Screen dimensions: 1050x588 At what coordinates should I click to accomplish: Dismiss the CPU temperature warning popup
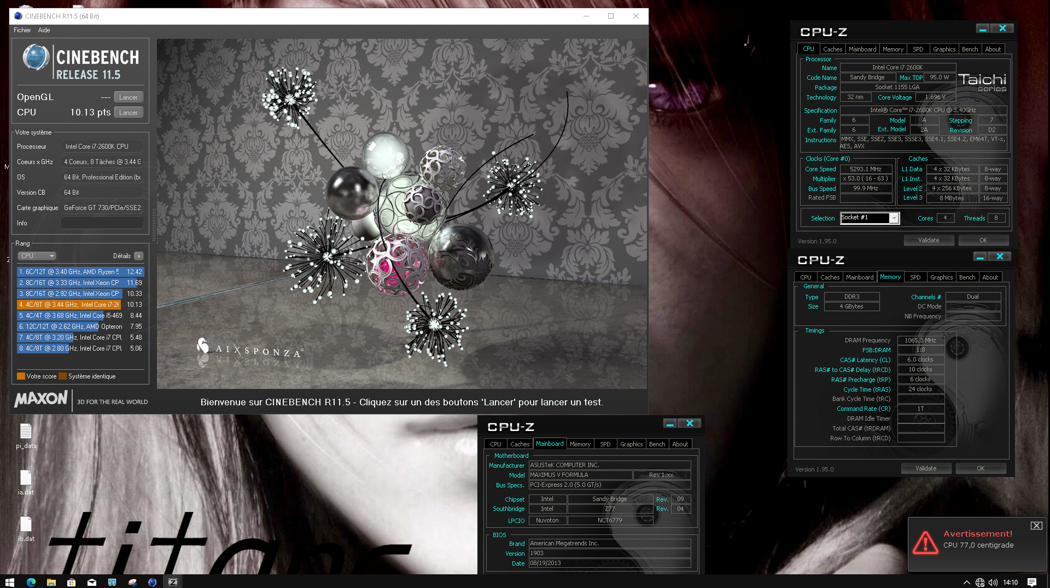pos(1036,525)
